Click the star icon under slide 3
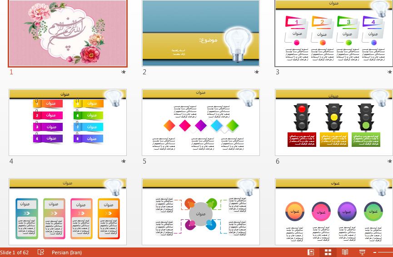Image resolution: width=393 pixels, height=257 pixels. click(390, 72)
